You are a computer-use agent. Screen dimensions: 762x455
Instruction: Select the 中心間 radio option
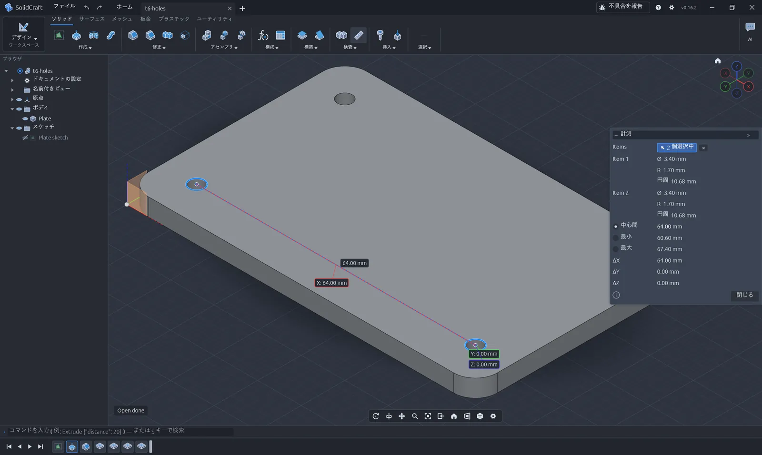tap(616, 226)
